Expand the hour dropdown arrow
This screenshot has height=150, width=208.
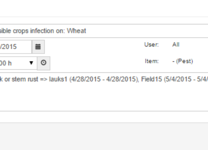(31, 63)
